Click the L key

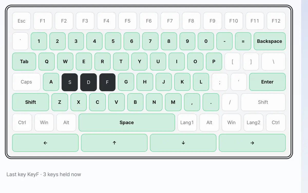tap(201, 82)
